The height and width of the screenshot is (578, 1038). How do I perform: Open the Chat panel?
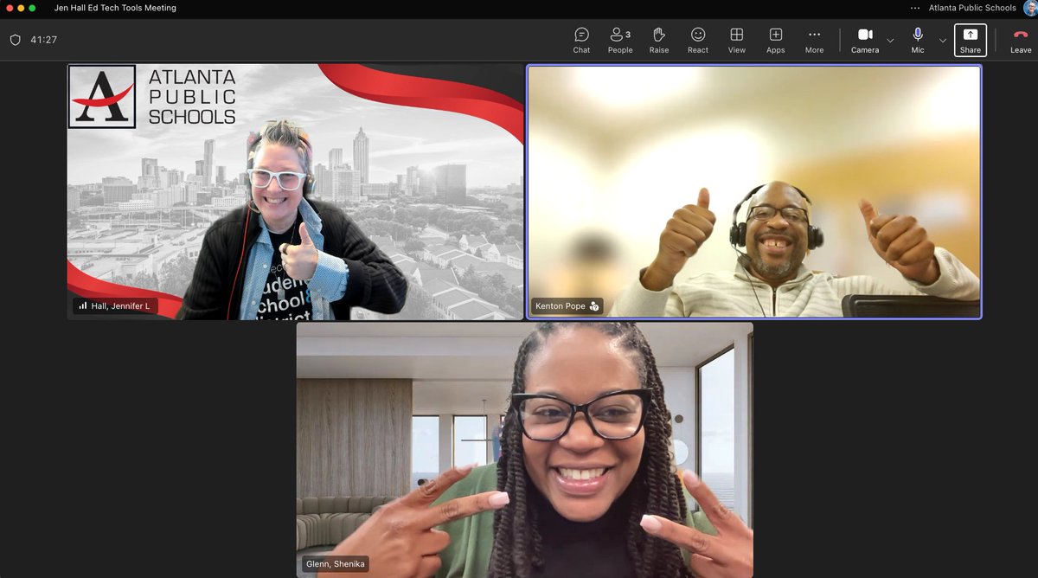[x=581, y=40]
